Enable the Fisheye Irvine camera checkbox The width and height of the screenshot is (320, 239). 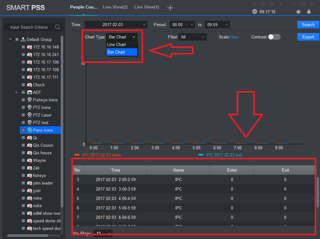23,100
